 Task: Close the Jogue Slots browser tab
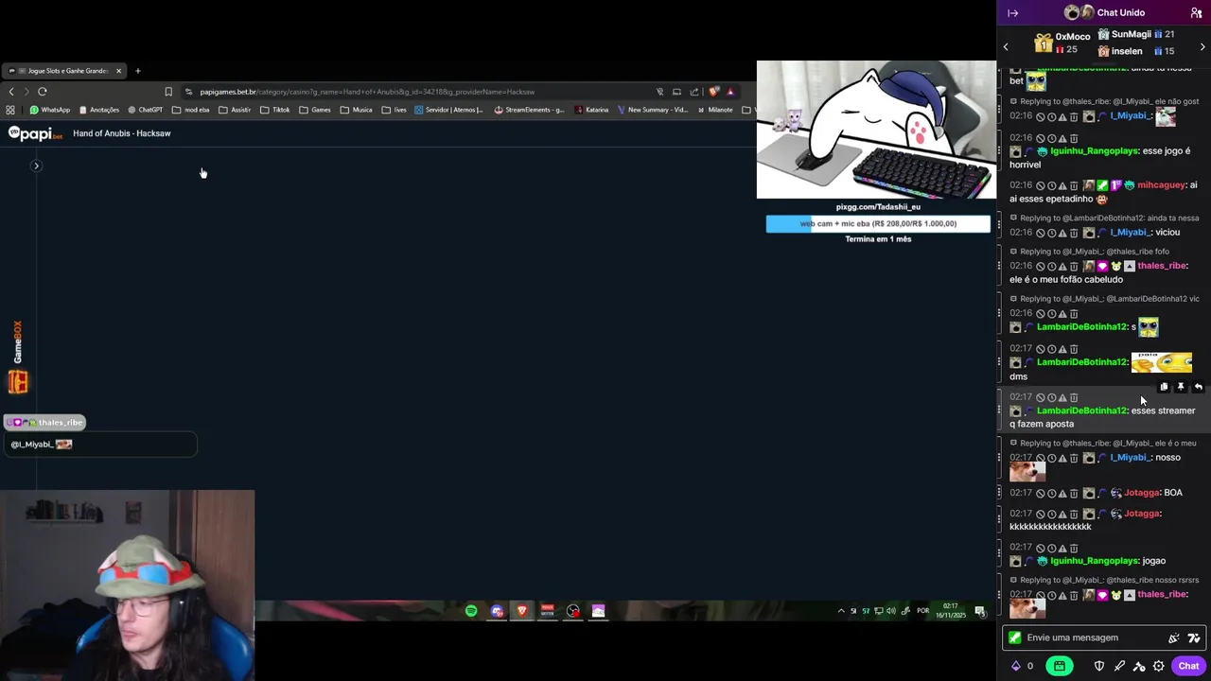click(118, 71)
